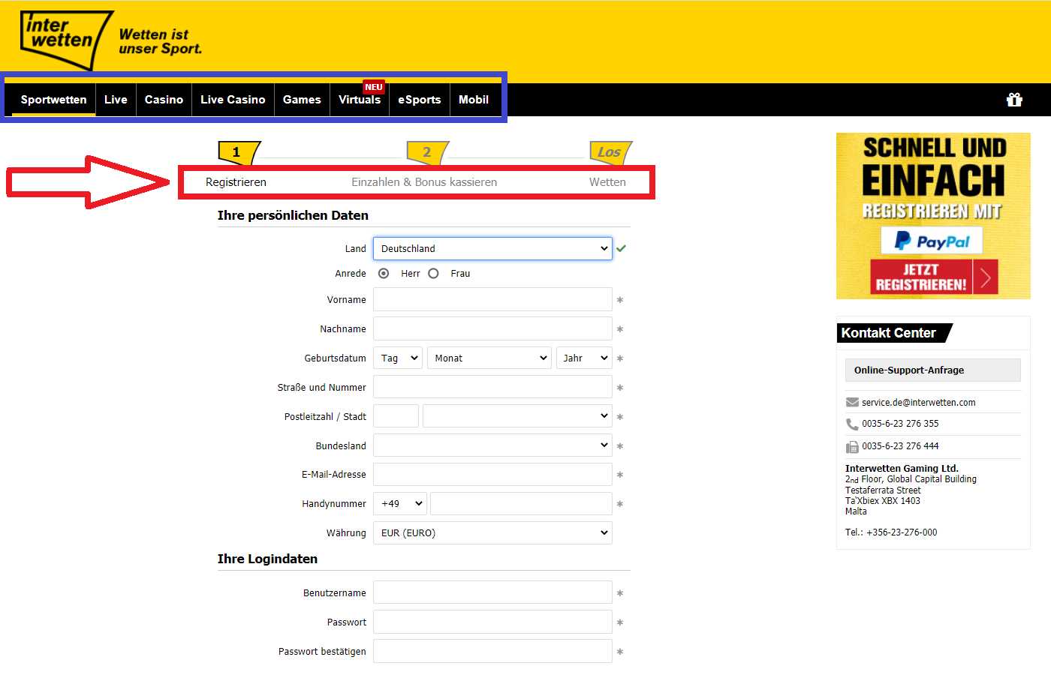1051x675 pixels.
Task: Click the Online-Support-Anfrage button
Action: point(932,370)
